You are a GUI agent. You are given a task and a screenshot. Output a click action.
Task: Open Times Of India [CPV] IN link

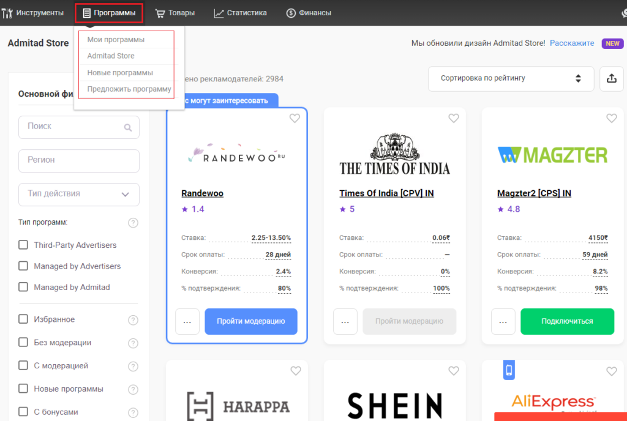click(386, 193)
